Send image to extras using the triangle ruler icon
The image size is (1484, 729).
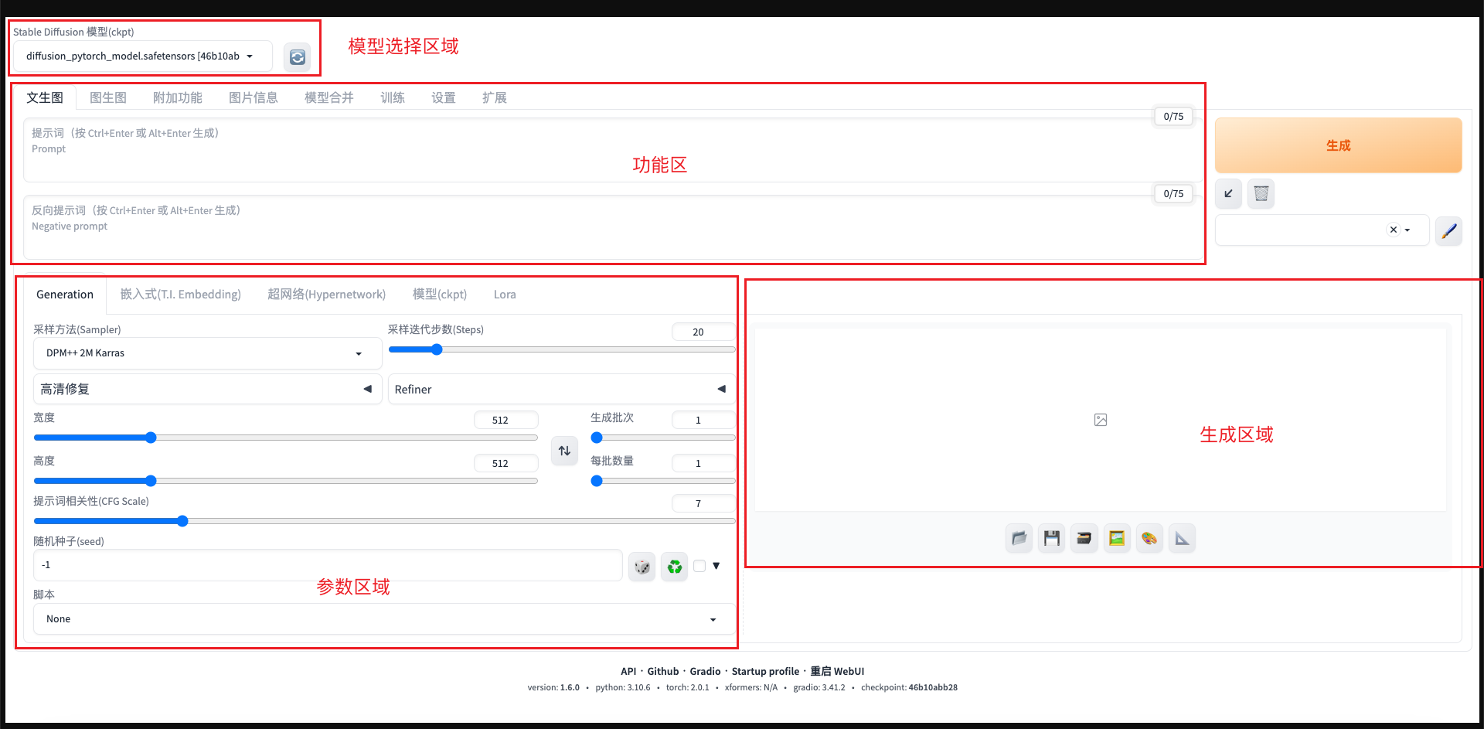pos(1182,538)
